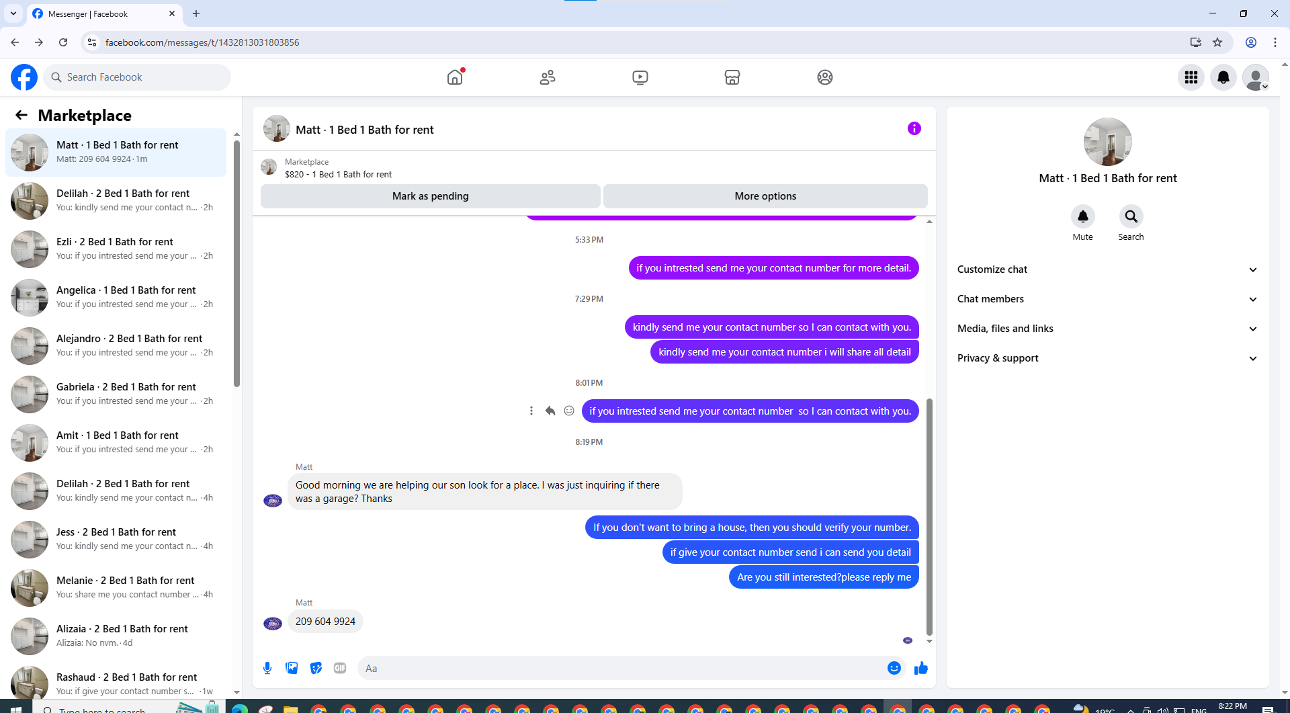The height and width of the screenshot is (713, 1290).
Task: Choose a sticker
Action: click(x=316, y=668)
